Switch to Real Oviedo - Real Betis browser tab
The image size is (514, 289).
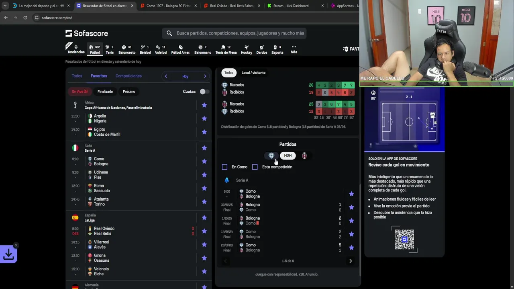point(232,6)
